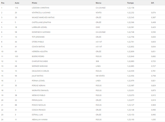
Task: Select pilot WERNER MARIANO
Action: click(40, 66)
